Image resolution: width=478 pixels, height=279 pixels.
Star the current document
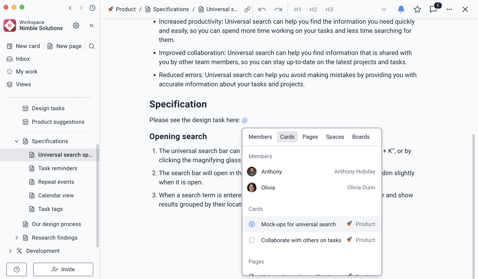417,9
